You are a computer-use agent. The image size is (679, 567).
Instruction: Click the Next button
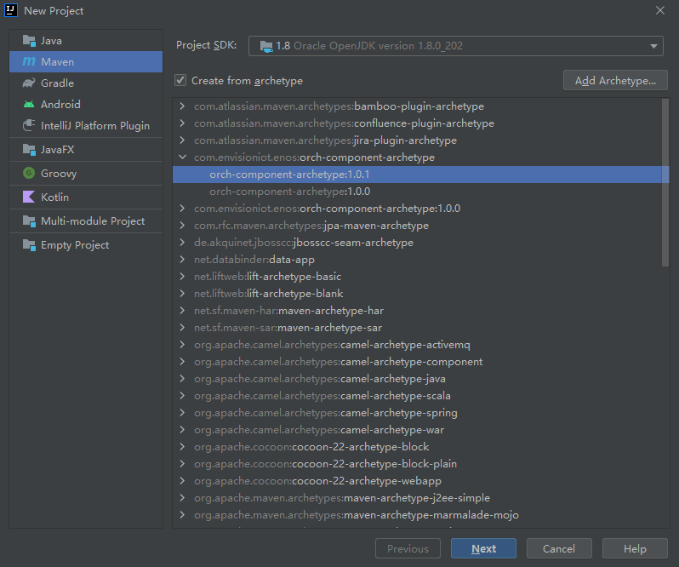tap(483, 549)
